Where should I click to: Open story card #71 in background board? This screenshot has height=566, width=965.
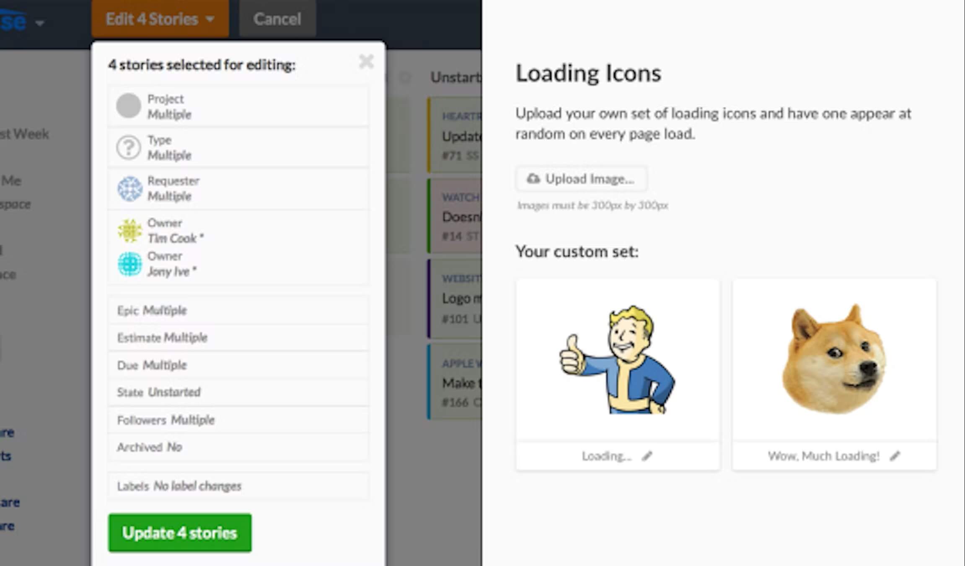tap(455, 135)
